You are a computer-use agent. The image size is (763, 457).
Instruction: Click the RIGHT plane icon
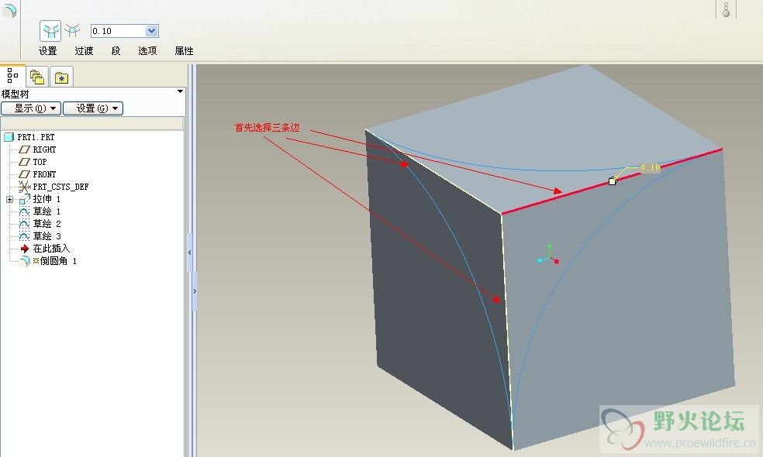pos(24,149)
